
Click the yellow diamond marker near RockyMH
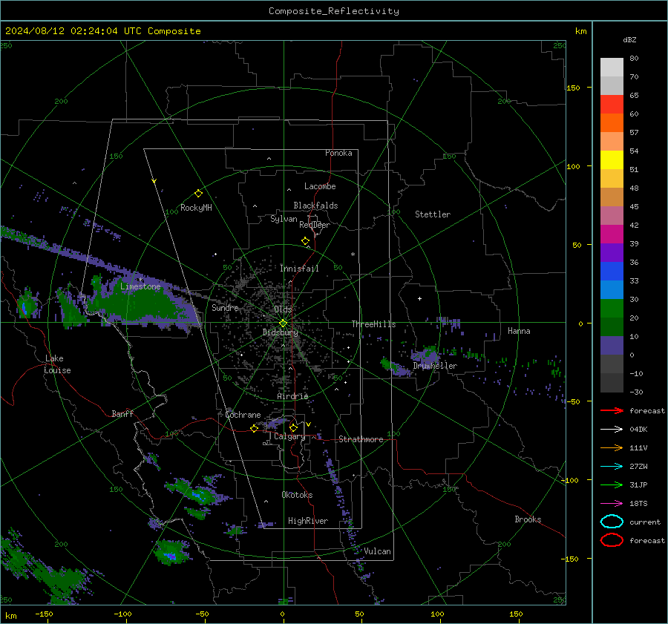(198, 194)
